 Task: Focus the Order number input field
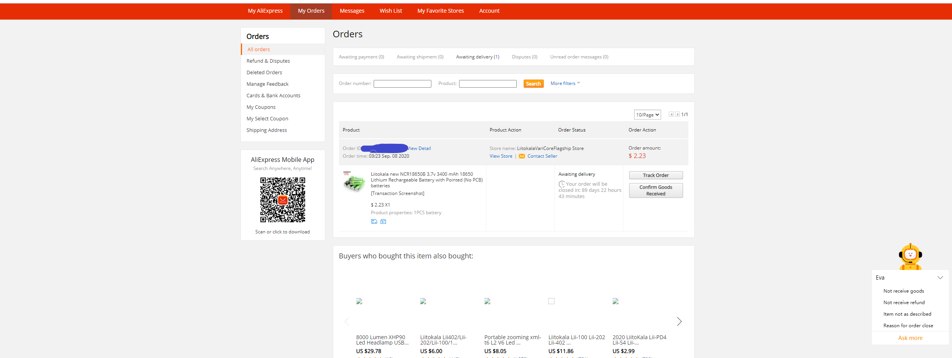[403, 84]
